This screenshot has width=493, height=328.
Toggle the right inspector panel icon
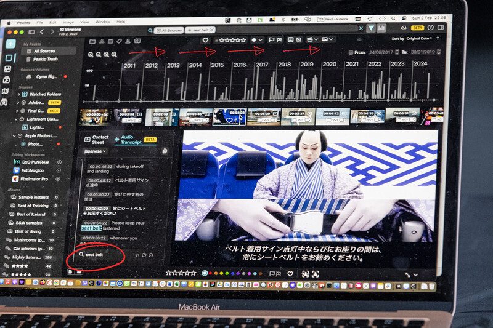pos(441,27)
